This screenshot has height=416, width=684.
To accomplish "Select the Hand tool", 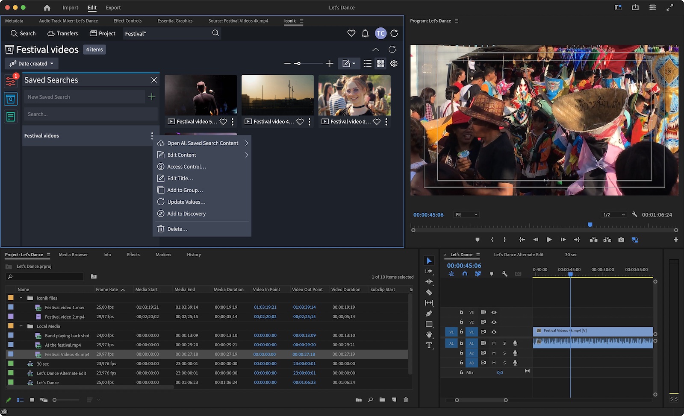I will tap(429, 334).
